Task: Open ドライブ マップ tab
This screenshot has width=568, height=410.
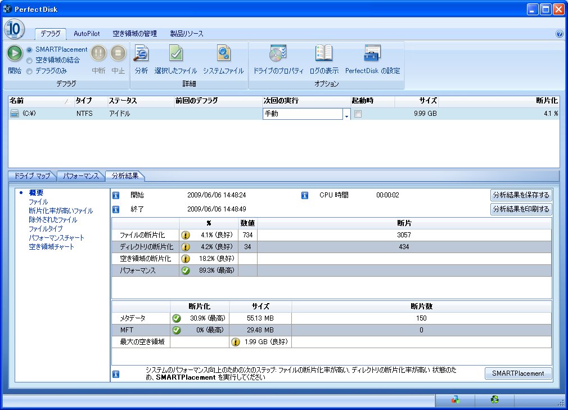Action: click(32, 176)
